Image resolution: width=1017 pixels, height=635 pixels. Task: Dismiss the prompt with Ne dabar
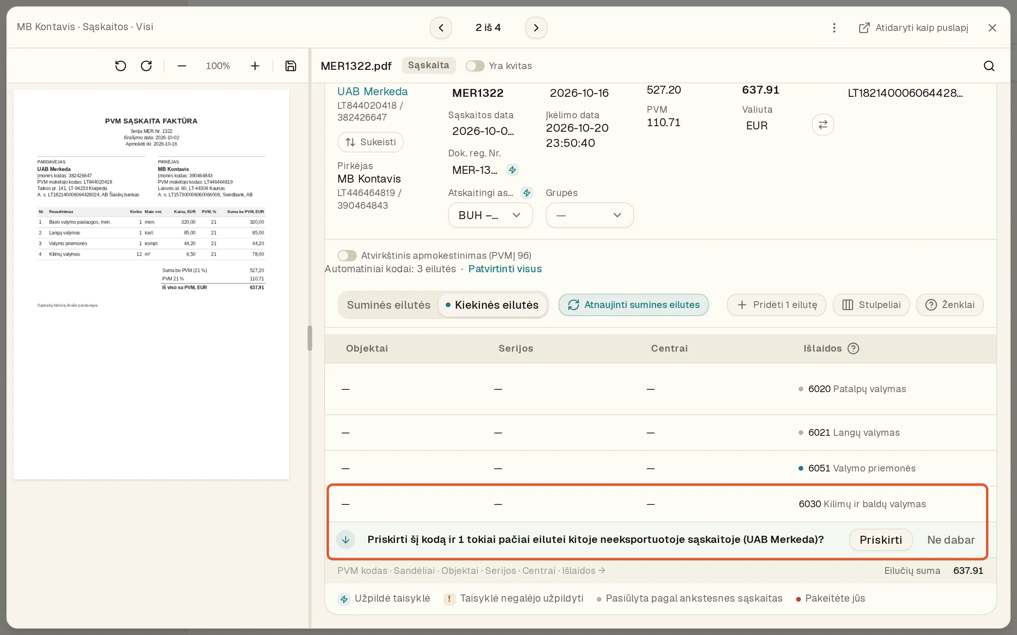point(951,540)
